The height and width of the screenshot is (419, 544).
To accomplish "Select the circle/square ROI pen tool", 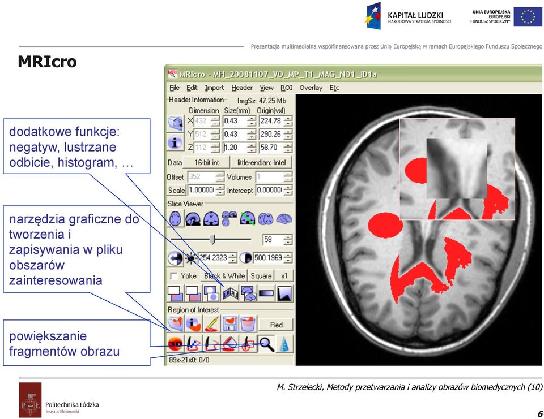I will [248, 344].
